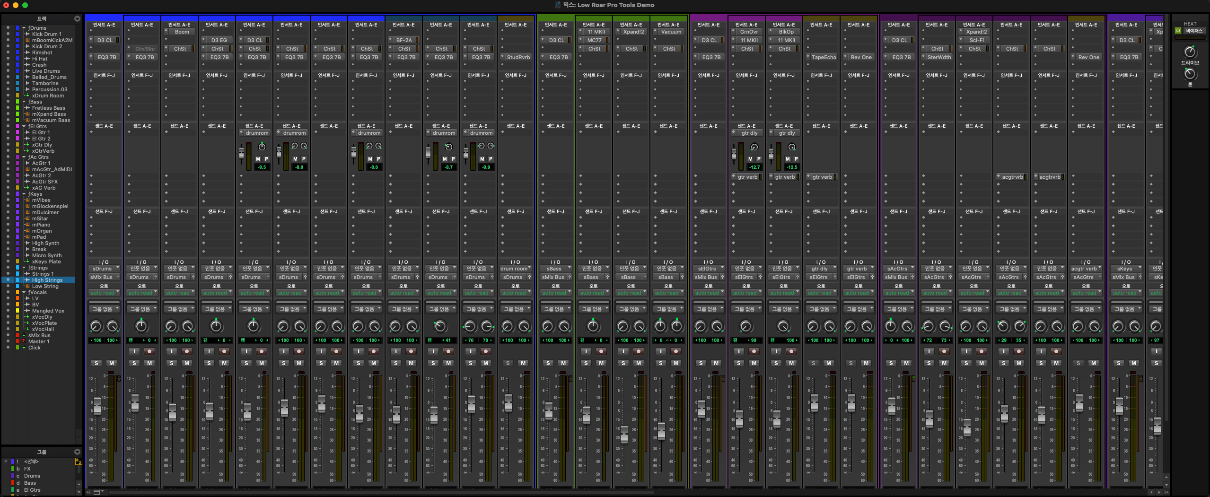
Task: Click the LV audio track icon
Action: [27, 298]
